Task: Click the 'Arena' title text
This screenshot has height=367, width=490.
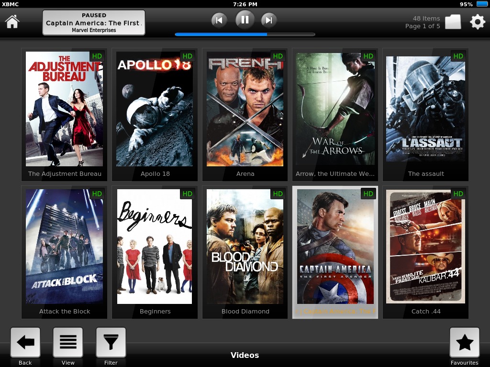Action: point(245,174)
